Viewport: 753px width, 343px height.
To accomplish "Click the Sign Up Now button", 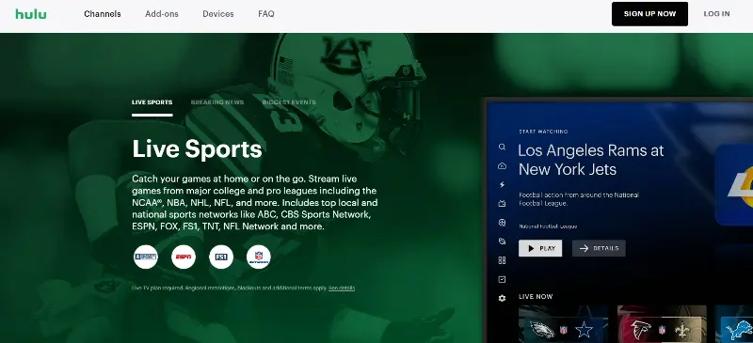I will (x=649, y=14).
